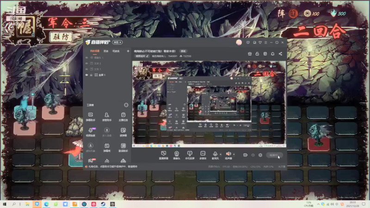Open Steam from the taskbar
This screenshot has height=208, width=370.
[x=103, y=204]
